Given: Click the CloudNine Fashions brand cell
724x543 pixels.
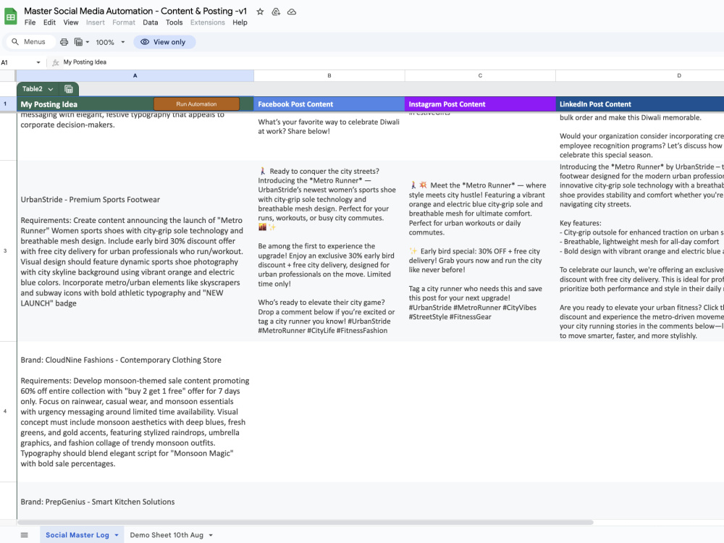Looking at the screenshot, I should (135, 412).
